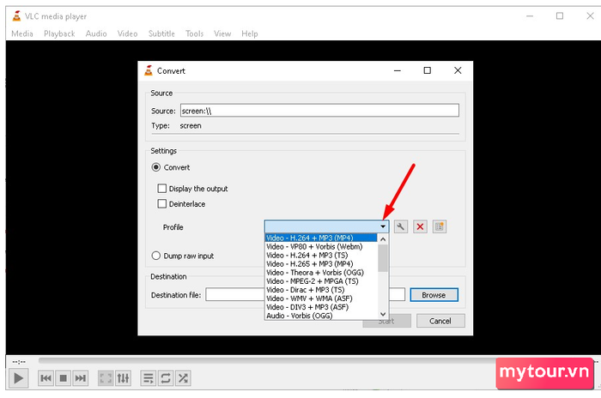
Task: Collapse the Profile dropdown arrow
Action: coord(383,226)
